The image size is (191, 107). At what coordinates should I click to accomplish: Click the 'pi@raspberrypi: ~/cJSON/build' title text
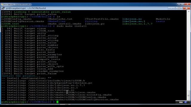click(26, 8)
